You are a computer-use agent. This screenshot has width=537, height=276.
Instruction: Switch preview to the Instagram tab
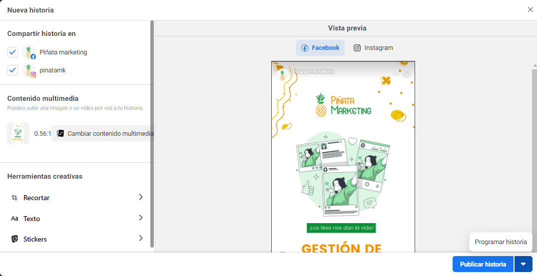click(x=373, y=48)
